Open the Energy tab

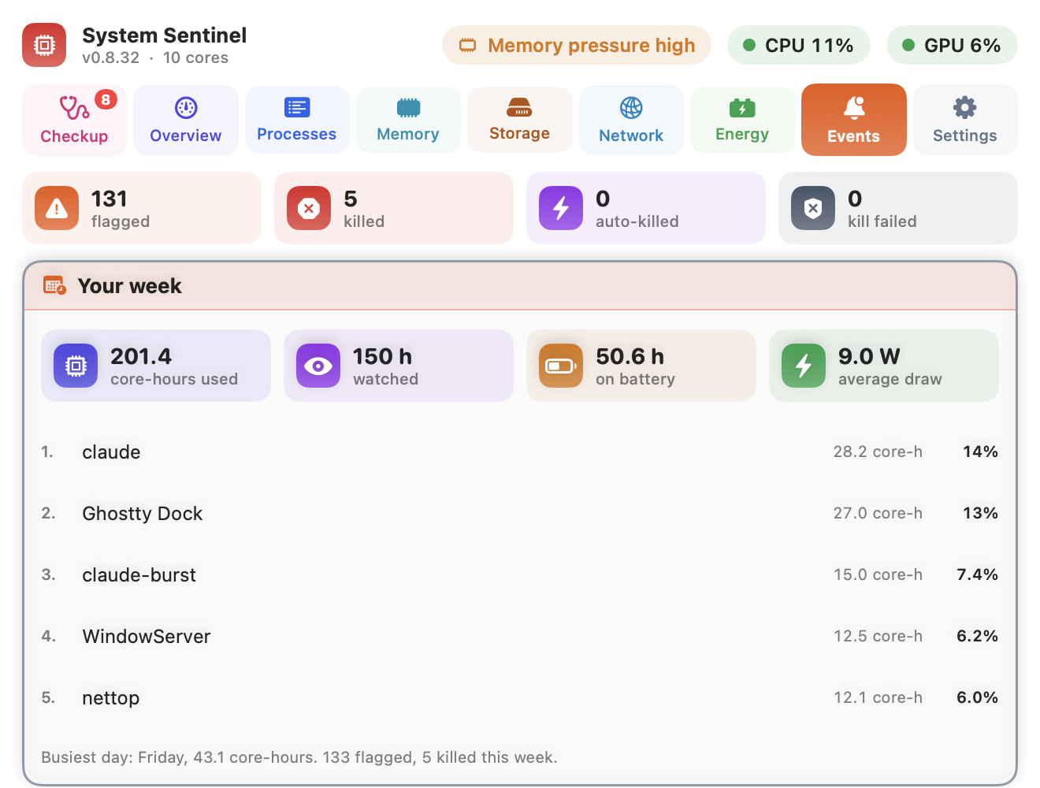tap(742, 120)
